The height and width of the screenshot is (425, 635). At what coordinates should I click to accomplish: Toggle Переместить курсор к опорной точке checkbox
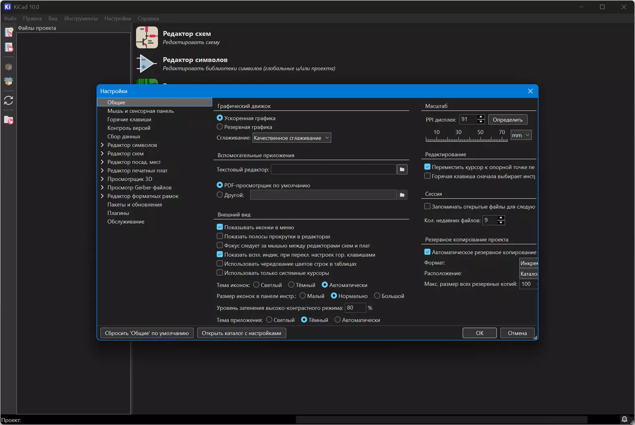[428, 167]
